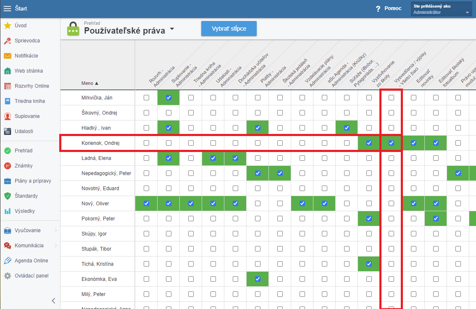This screenshot has width=476, height=309.
Task: Open the Známky grades icon
Action: click(7, 166)
